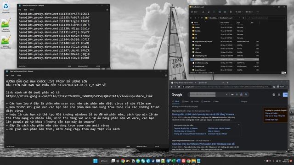The image size is (294, 165).
Task: Open Google search by image lens icon
Action: tap(241, 95)
